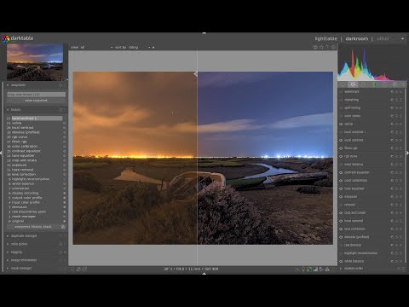Toggle the color calibration module power
This screenshot has height=307, width=409.
[341, 181]
